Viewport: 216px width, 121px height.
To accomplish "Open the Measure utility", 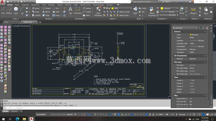I will coord(193,11).
